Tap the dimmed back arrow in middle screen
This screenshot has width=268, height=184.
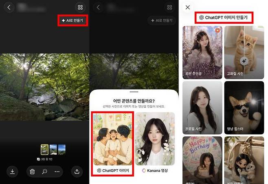pyautogui.click(x=98, y=7)
